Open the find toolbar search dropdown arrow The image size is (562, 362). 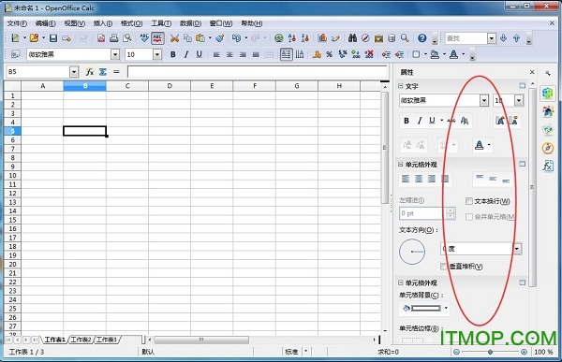click(492, 38)
